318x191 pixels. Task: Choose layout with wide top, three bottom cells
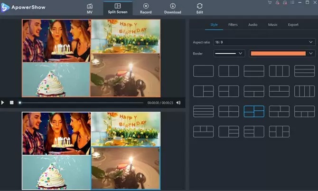click(x=304, y=111)
